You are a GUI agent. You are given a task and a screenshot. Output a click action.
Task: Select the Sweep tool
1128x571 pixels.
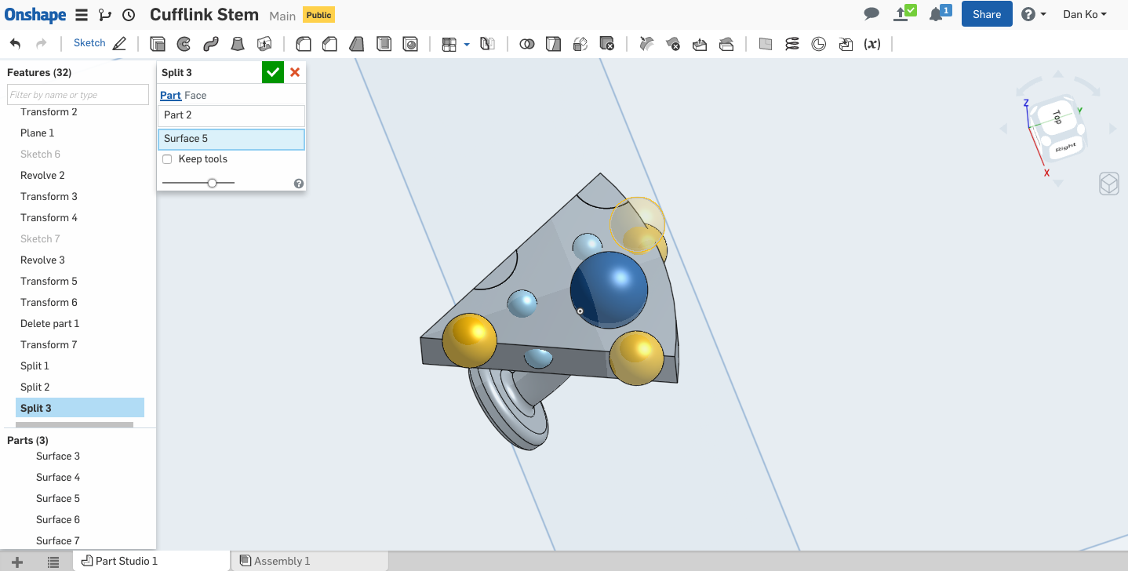pyautogui.click(x=210, y=44)
